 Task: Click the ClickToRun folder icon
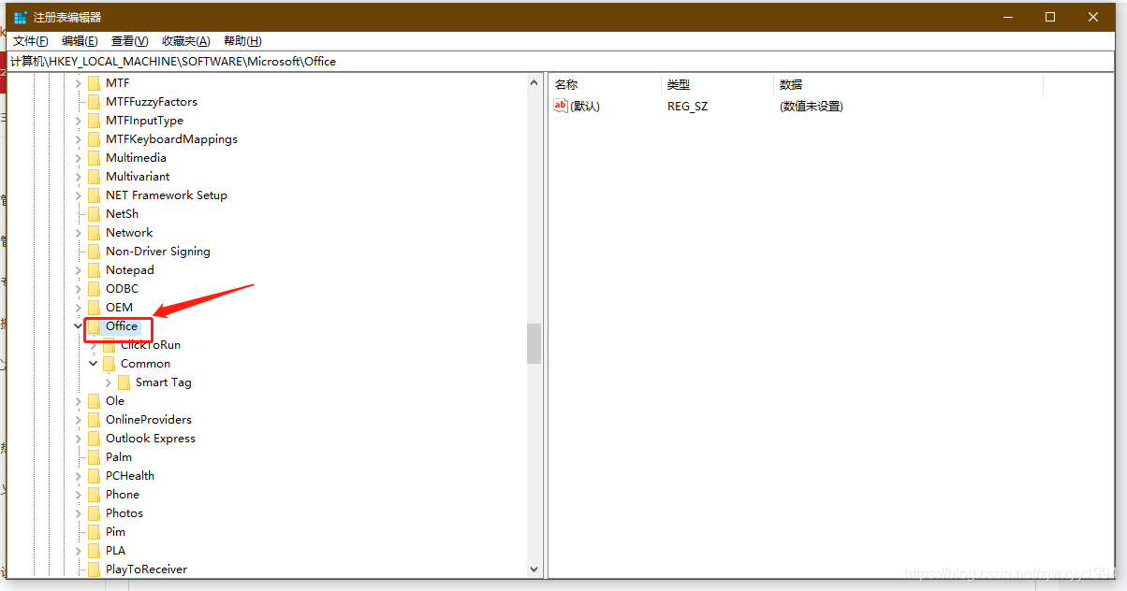109,345
